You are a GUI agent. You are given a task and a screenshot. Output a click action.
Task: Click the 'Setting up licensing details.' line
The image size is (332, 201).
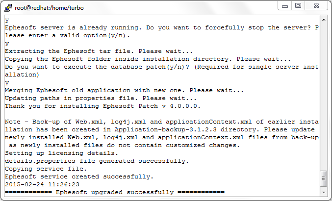(x=61, y=153)
